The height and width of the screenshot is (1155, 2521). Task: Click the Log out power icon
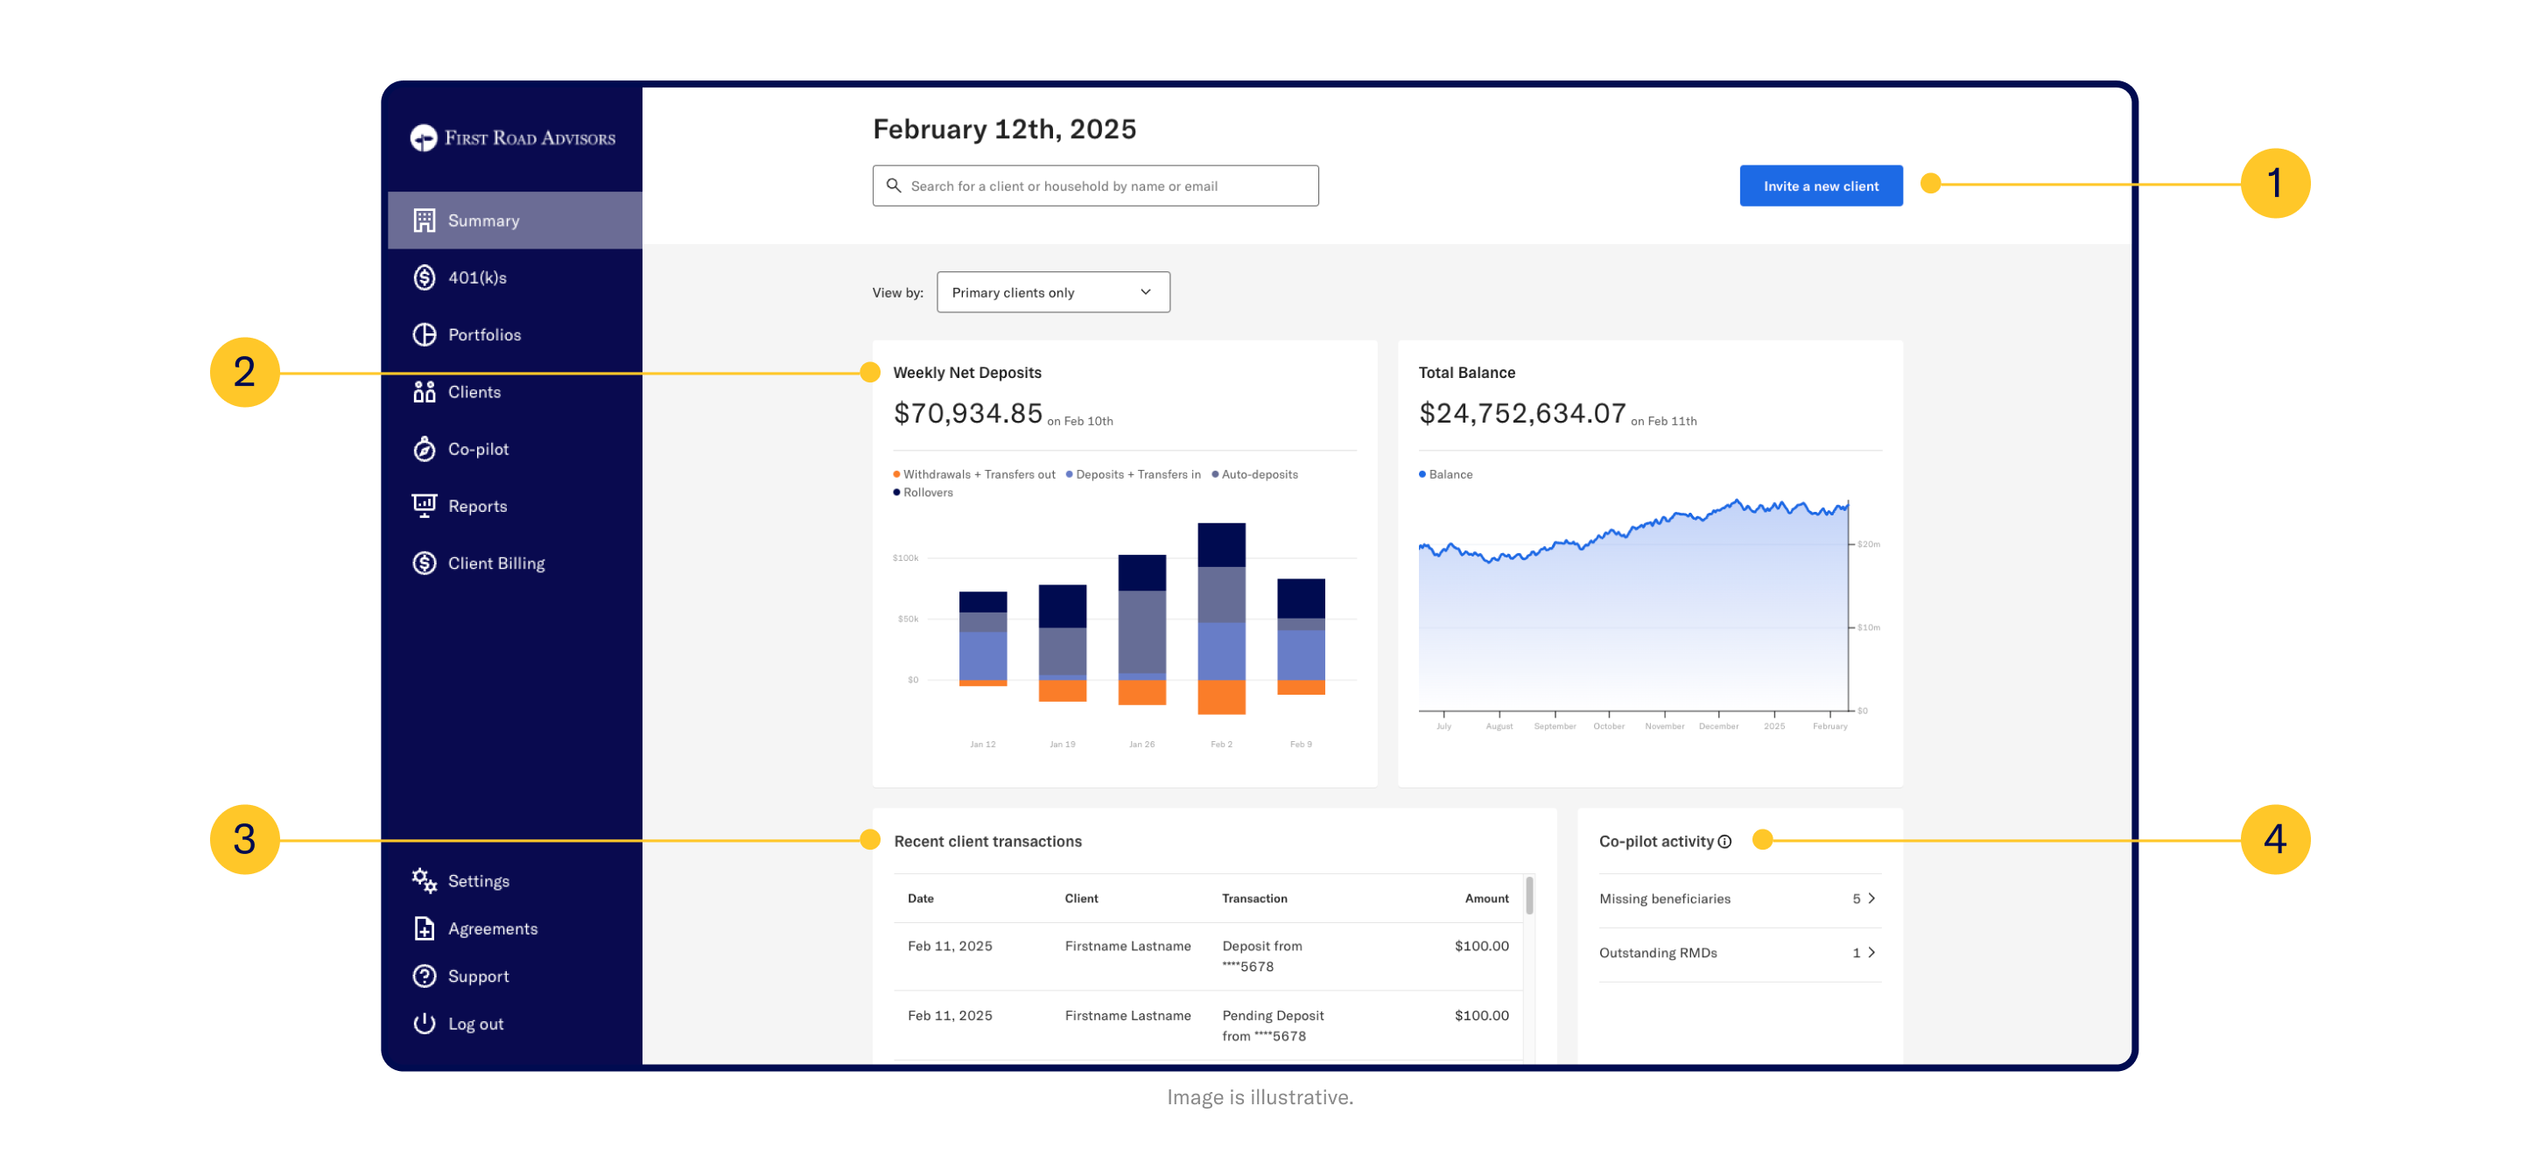point(424,1023)
